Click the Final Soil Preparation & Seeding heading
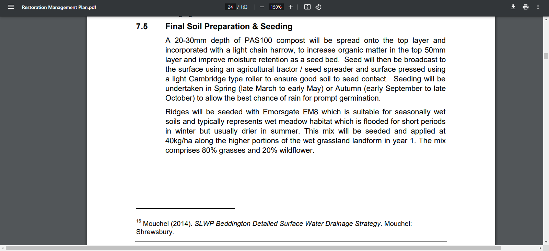The width and height of the screenshot is (549, 251). (229, 26)
